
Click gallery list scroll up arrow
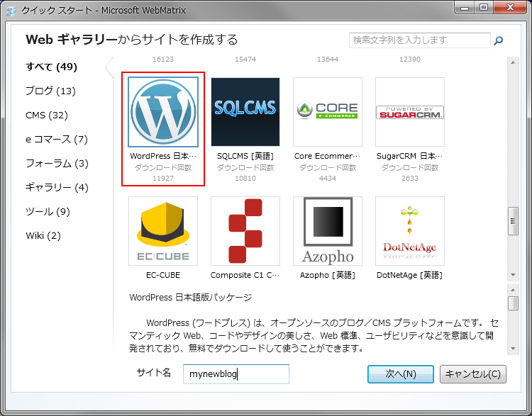[x=513, y=62]
